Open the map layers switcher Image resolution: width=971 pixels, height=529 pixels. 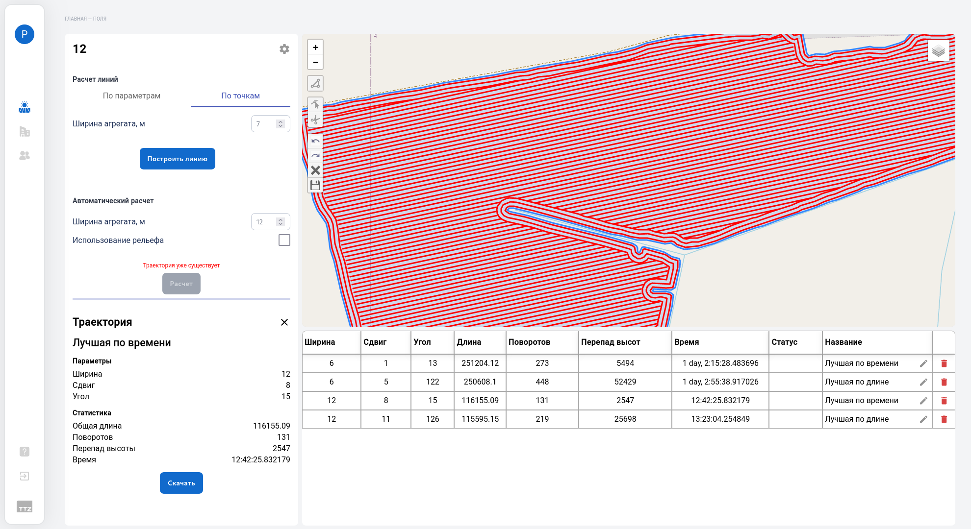pyautogui.click(x=939, y=50)
